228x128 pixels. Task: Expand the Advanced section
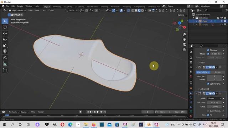[203, 89]
